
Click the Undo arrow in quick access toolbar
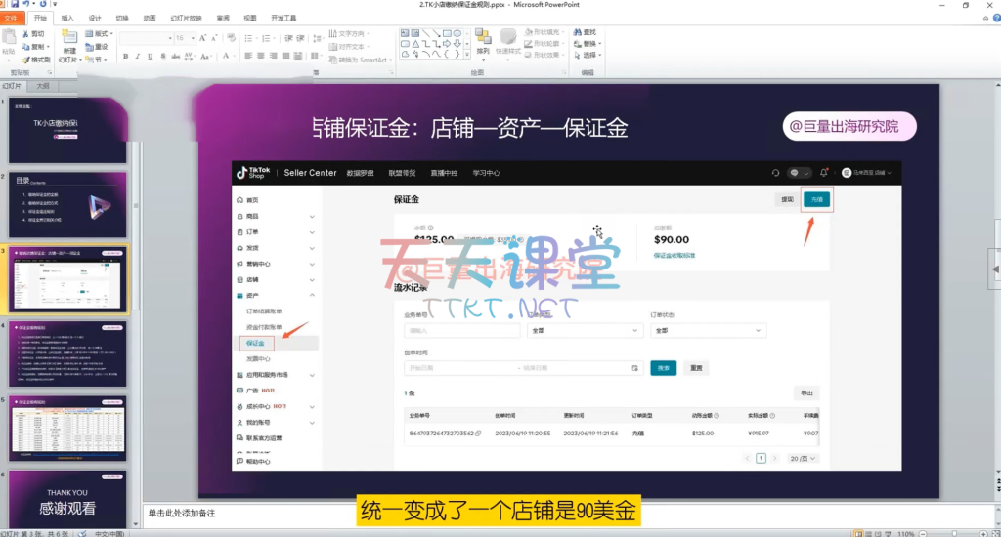(x=28, y=5)
